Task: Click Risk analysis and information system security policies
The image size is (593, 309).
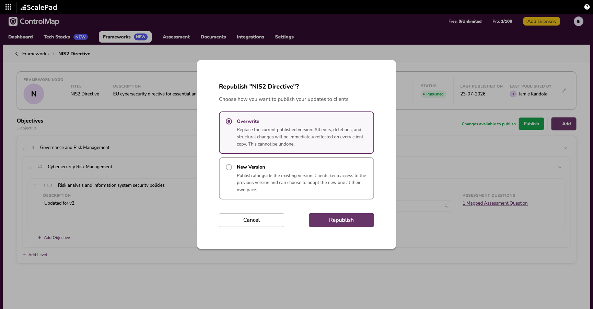Action: [x=111, y=185]
